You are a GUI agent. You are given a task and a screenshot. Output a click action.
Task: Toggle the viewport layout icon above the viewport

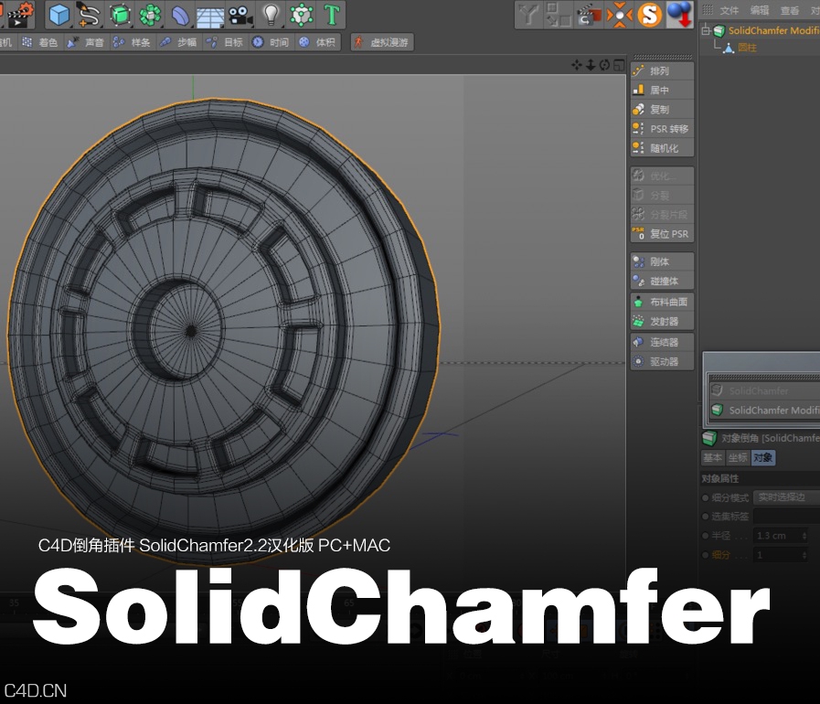click(619, 66)
